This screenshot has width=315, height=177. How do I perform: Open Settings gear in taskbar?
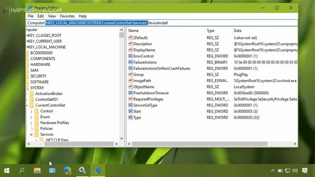coord(82,171)
